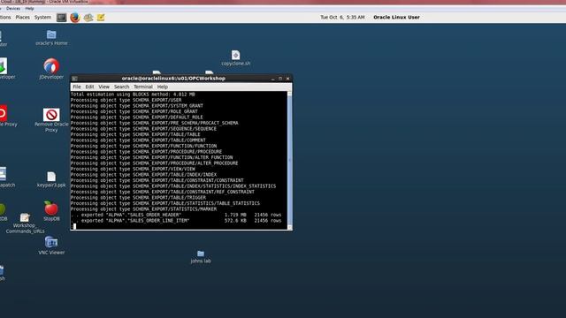Click the clock showing Tue Oct 6
Screen dimensions: 566x318
(342, 18)
